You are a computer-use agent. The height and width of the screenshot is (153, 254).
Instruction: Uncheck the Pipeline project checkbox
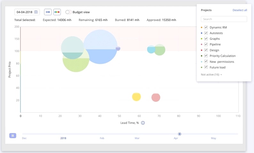click(206, 44)
